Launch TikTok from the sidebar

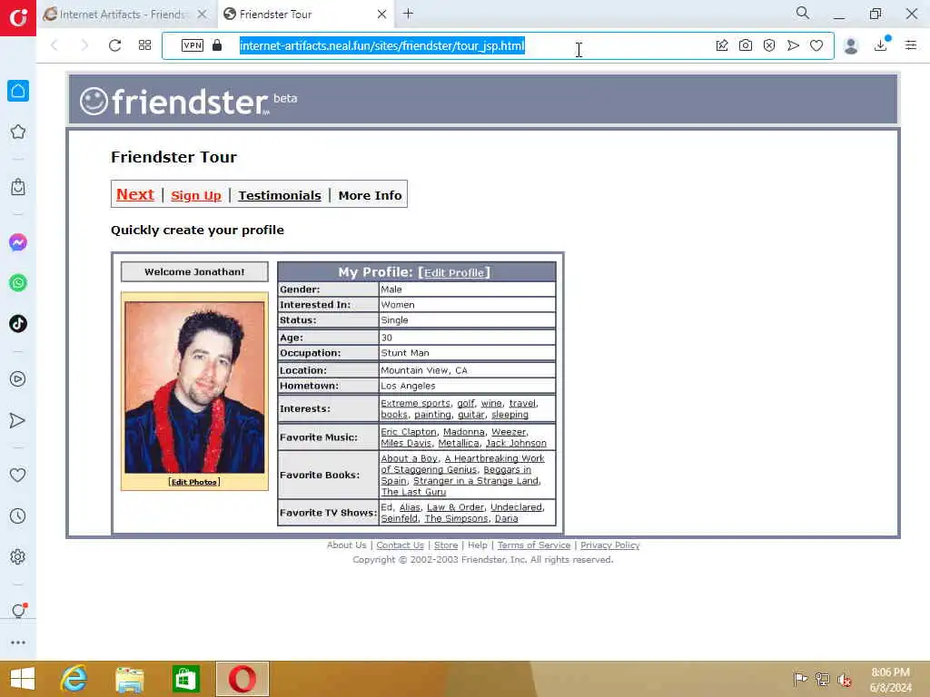click(18, 324)
